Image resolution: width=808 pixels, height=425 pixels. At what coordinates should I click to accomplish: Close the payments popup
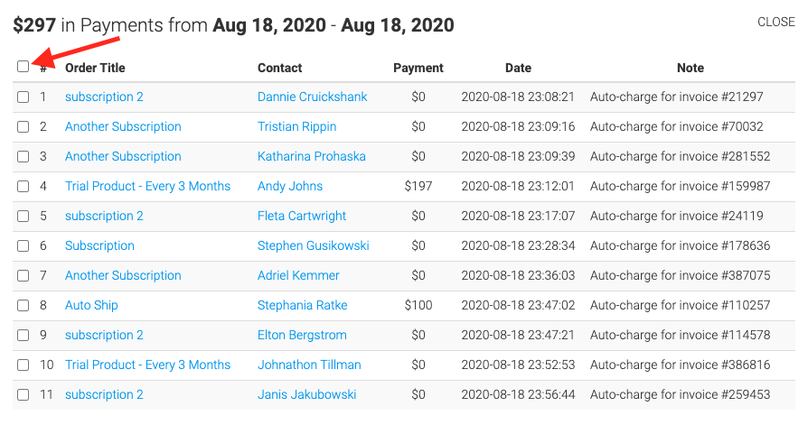click(776, 23)
